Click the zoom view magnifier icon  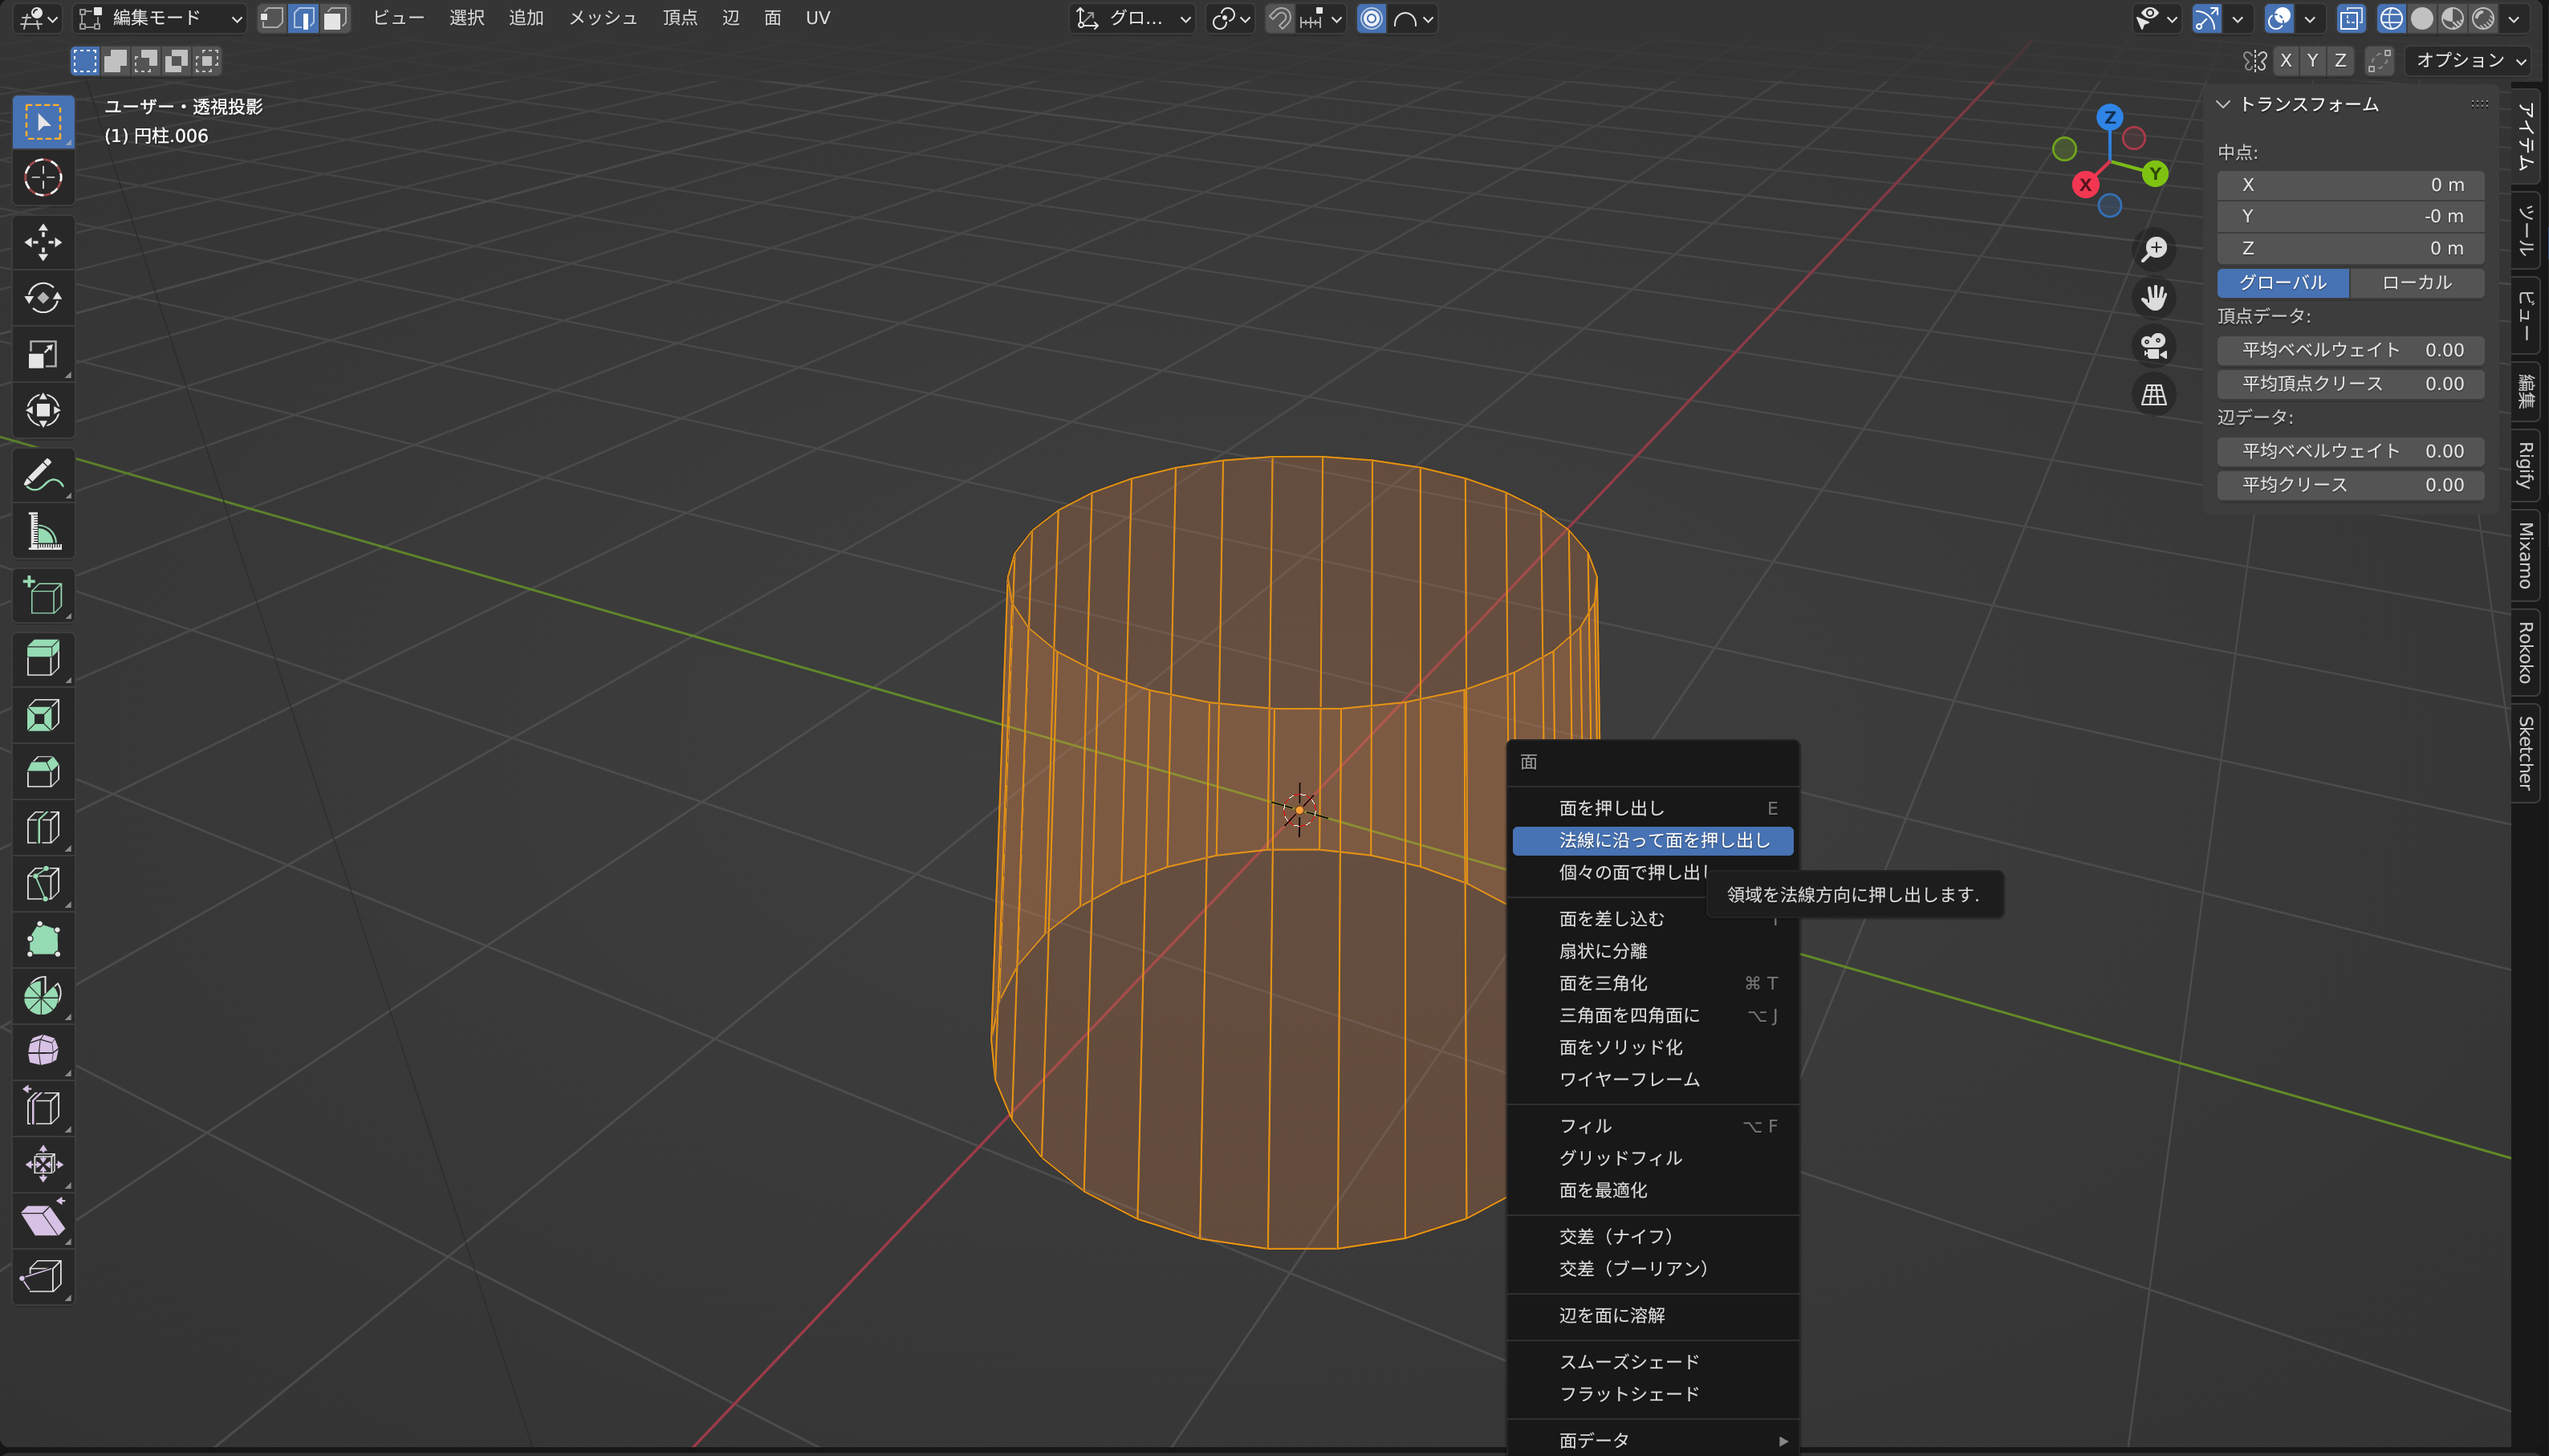click(x=2154, y=249)
